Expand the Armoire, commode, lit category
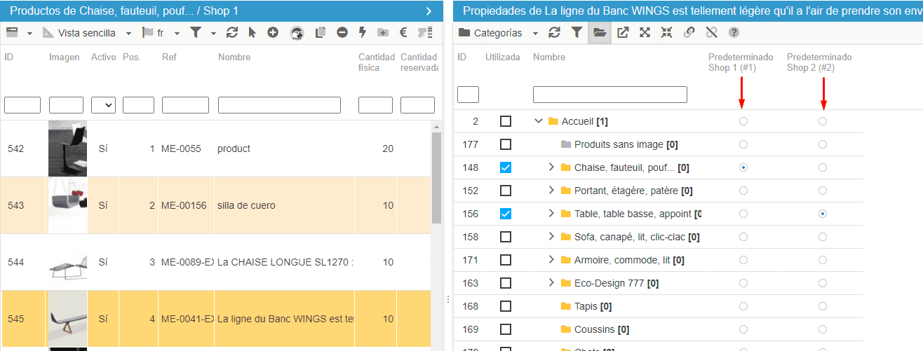 [x=551, y=260]
